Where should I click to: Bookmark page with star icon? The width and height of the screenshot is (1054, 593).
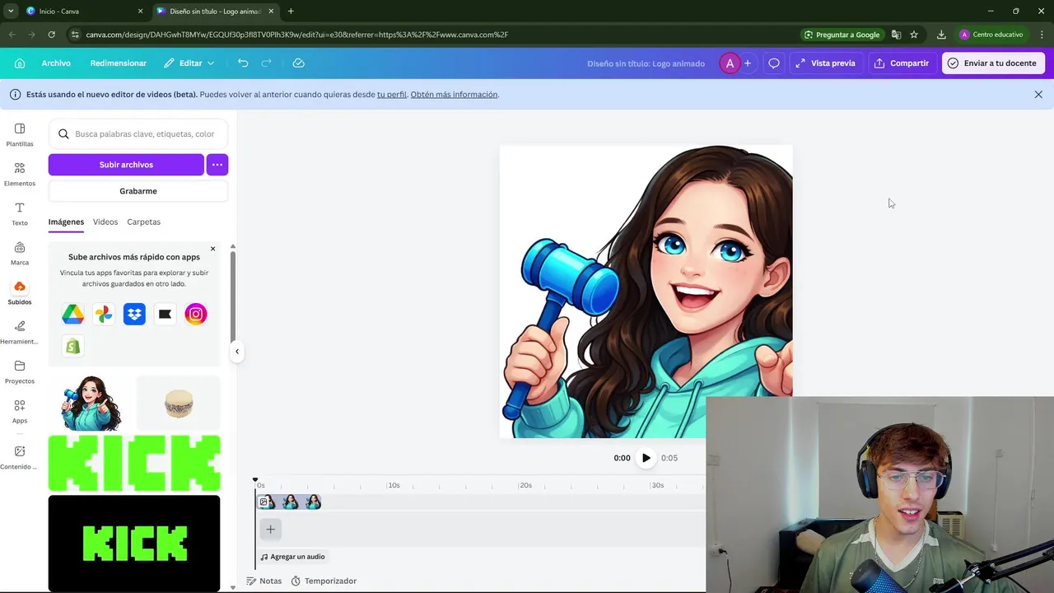click(x=914, y=35)
